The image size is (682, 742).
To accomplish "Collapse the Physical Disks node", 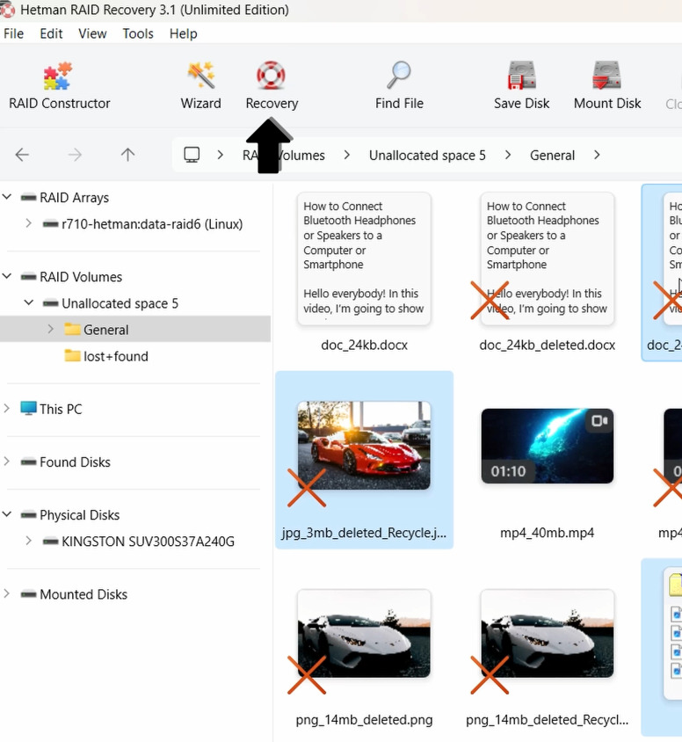I will tap(7, 514).
